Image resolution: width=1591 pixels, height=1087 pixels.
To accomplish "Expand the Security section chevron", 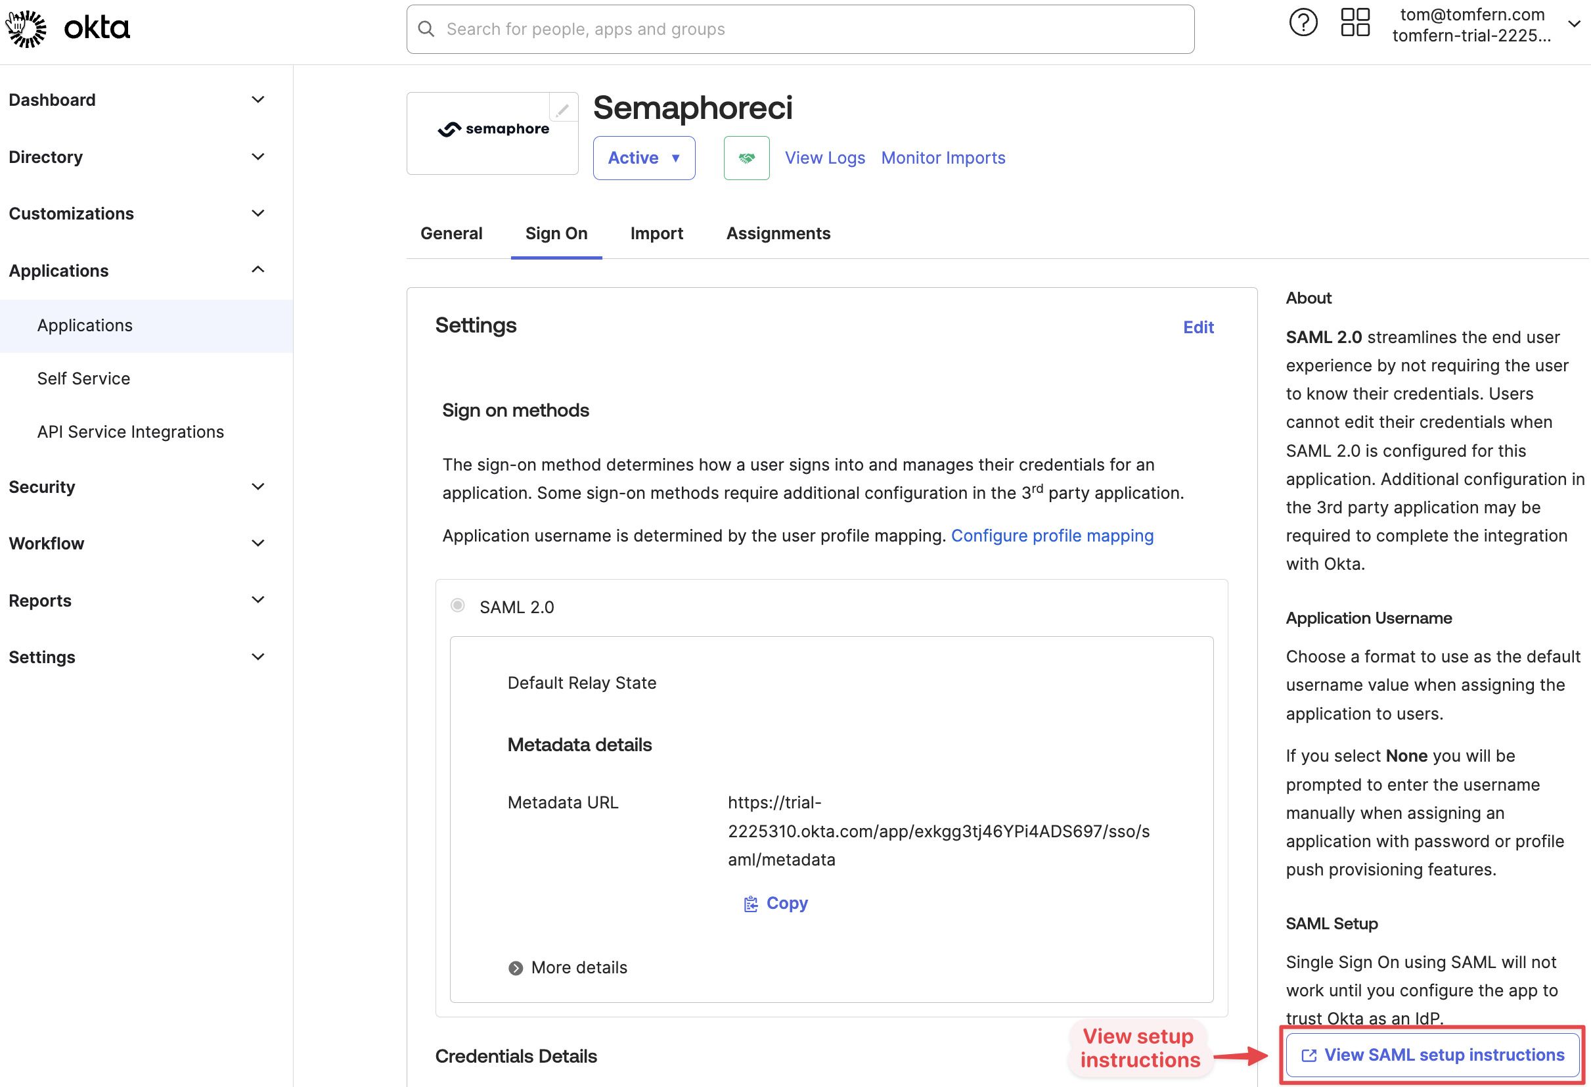I will click(258, 487).
